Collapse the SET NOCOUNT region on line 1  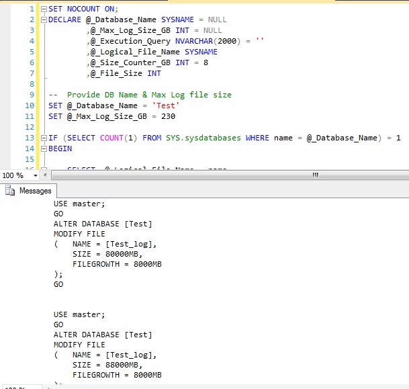coord(44,9)
